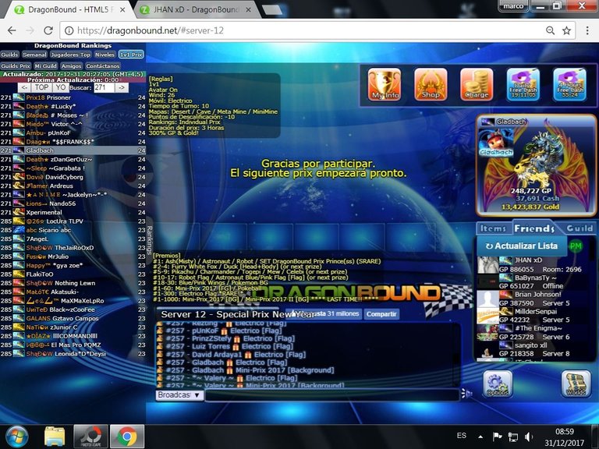Open the Niveles rankings tab

tap(105, 55)
